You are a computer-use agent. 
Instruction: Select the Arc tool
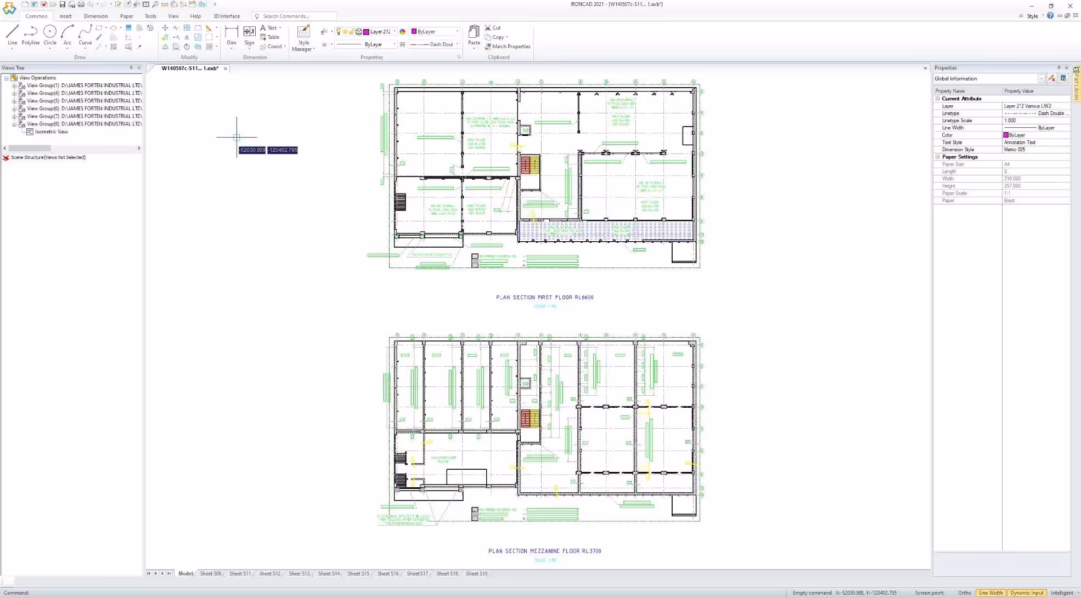click(x=67, y=35)
